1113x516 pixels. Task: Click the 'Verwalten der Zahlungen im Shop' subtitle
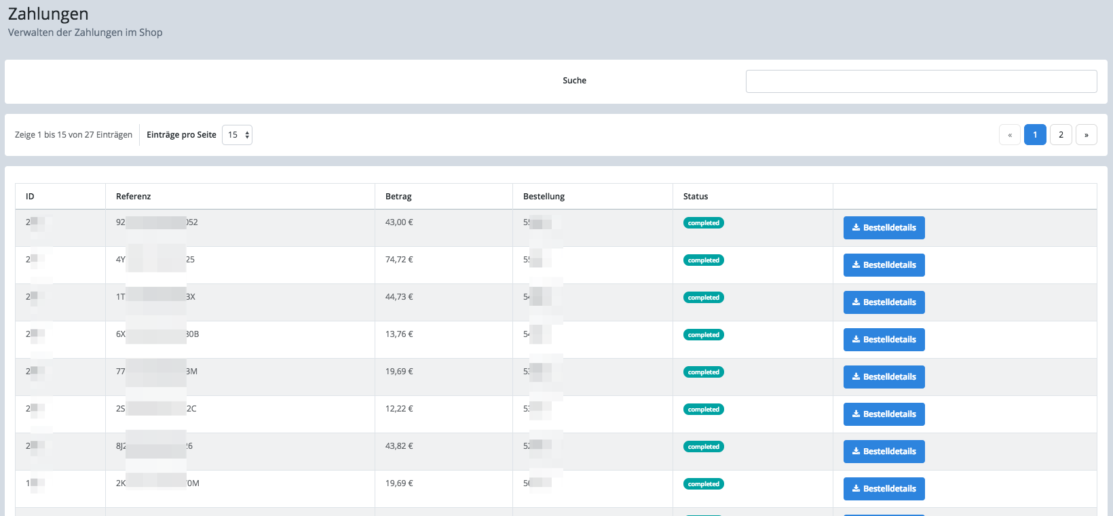(85, 33)
